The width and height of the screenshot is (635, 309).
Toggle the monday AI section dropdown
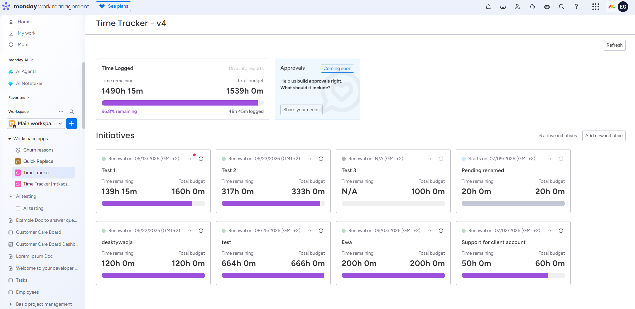point(32,60)
